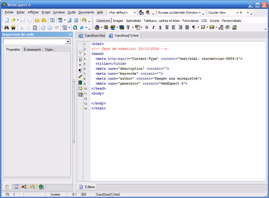The height and width of the screenshot is (198, 269).
Task: Switch to the Tableaux, cadres et listes tab
Action: 162,21
